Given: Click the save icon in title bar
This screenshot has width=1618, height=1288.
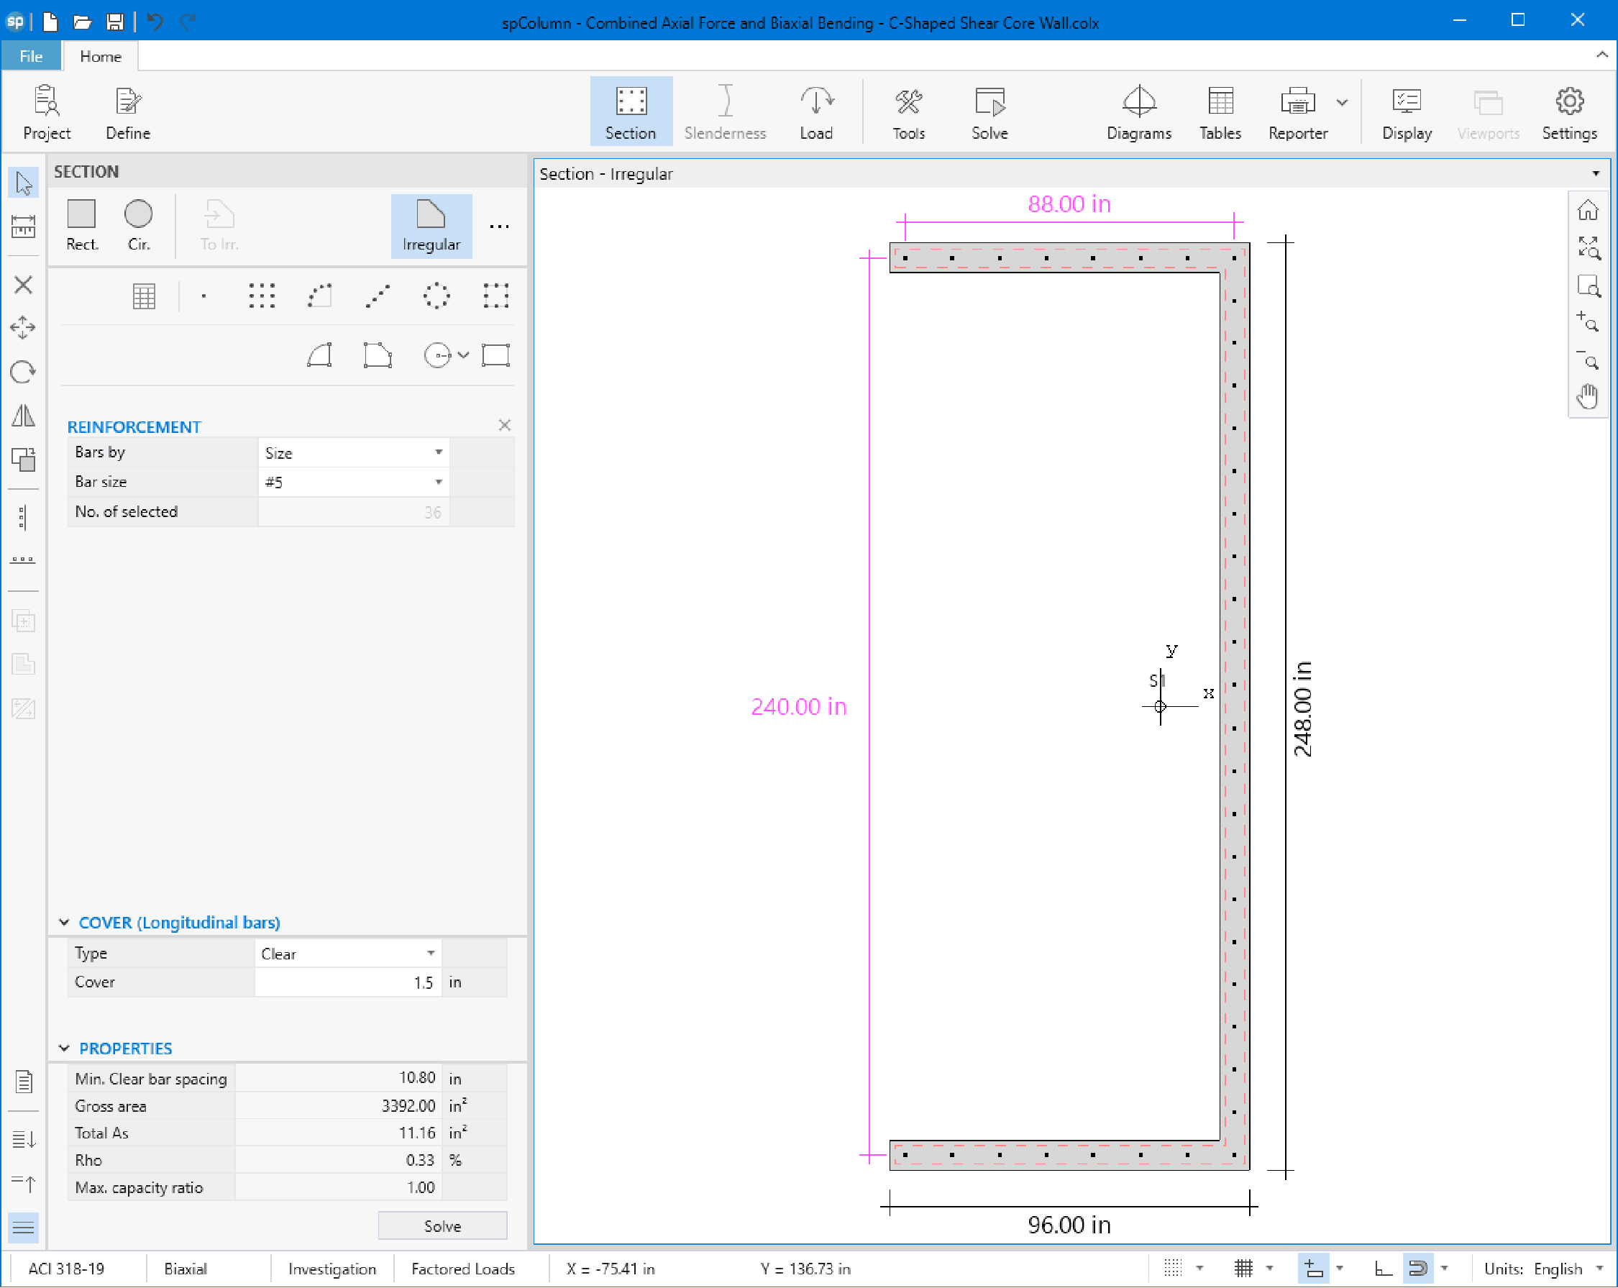Looking at the screenshot, I should click(114, 22).
